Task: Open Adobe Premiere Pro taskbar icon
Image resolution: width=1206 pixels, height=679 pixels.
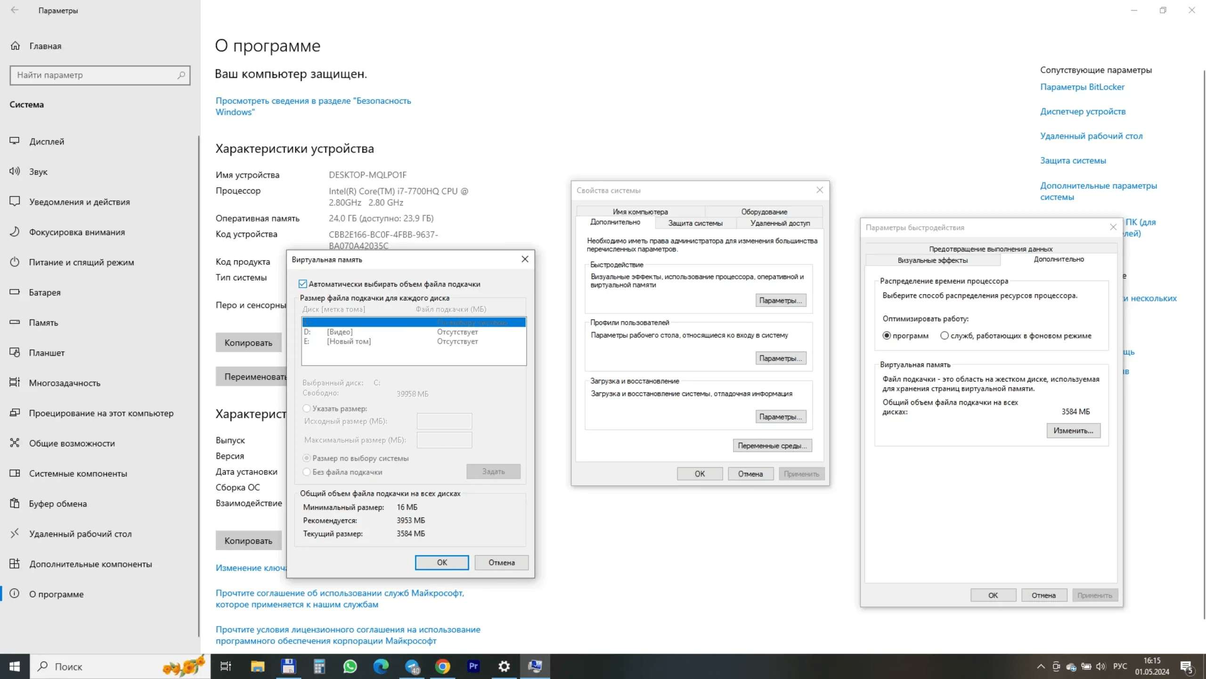Action: pos(473,666)
